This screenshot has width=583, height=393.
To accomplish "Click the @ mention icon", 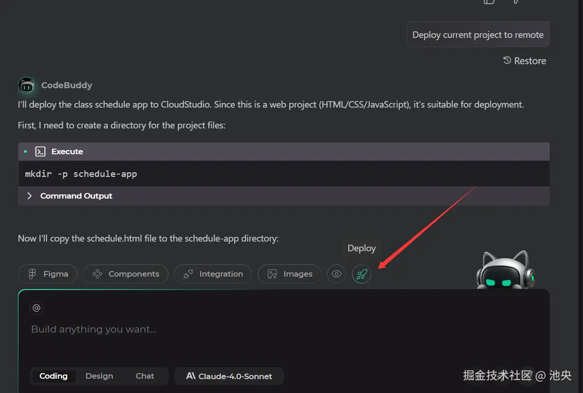I will [36, 308].
